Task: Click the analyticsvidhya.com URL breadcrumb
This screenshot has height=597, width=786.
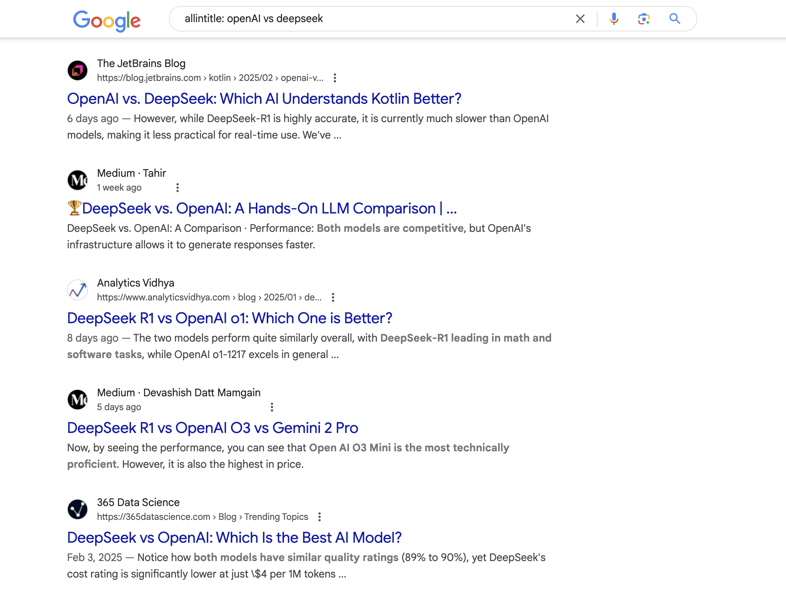Action: pyautogui.click(x=209, y=297)
